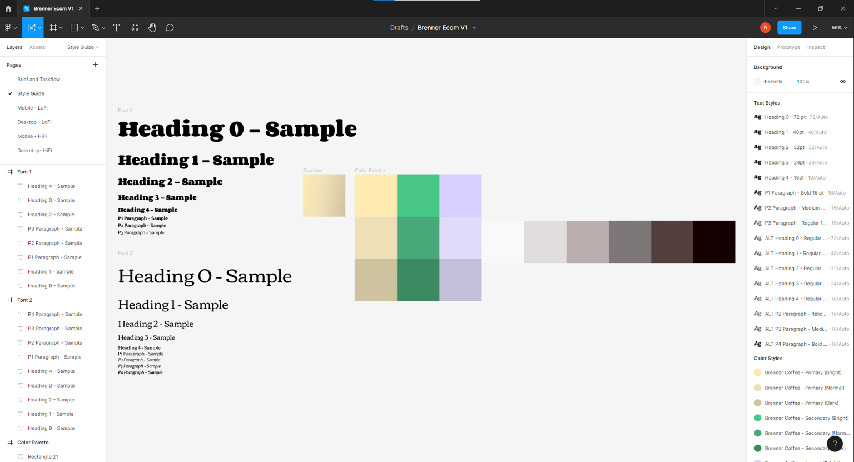Open the shape tools dropdown arrow

[82, 28]
